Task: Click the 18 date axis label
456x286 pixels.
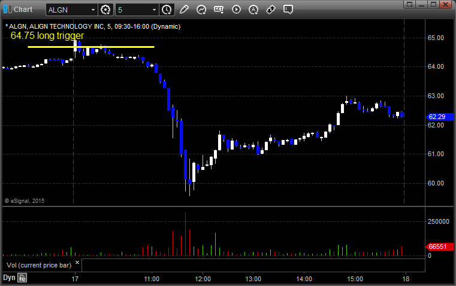Action: 406,279
